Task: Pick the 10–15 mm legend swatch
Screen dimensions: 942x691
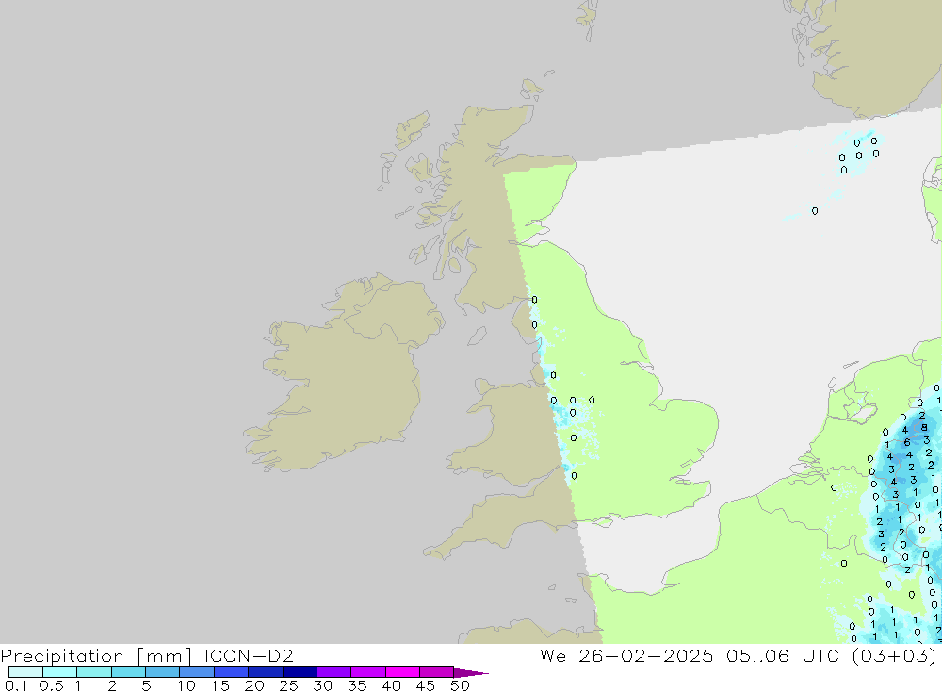Action: click(197, 672)
